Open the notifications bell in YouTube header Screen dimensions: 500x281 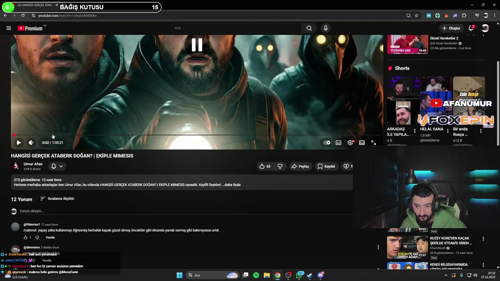coord(471,28)
